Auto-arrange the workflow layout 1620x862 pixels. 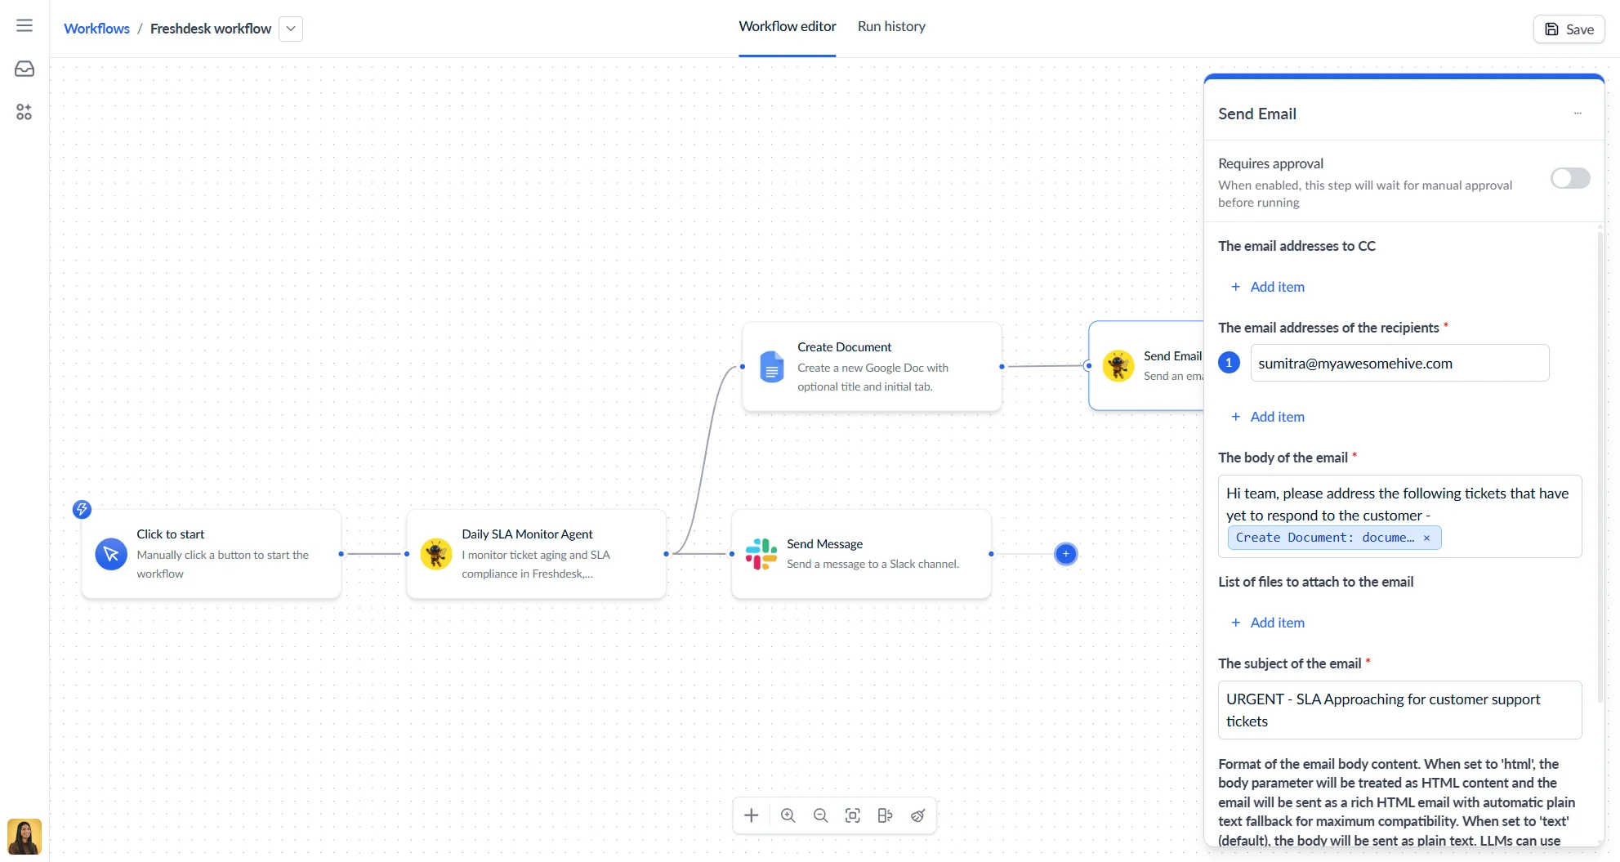click(885, 815)
